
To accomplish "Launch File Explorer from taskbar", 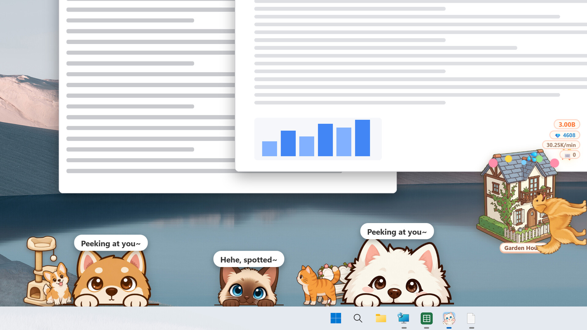I will 381,318.
